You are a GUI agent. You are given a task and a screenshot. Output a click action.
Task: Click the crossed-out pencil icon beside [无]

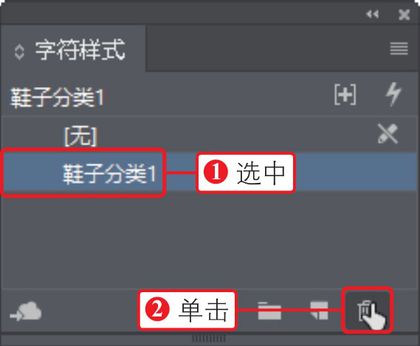click(388, 134)
